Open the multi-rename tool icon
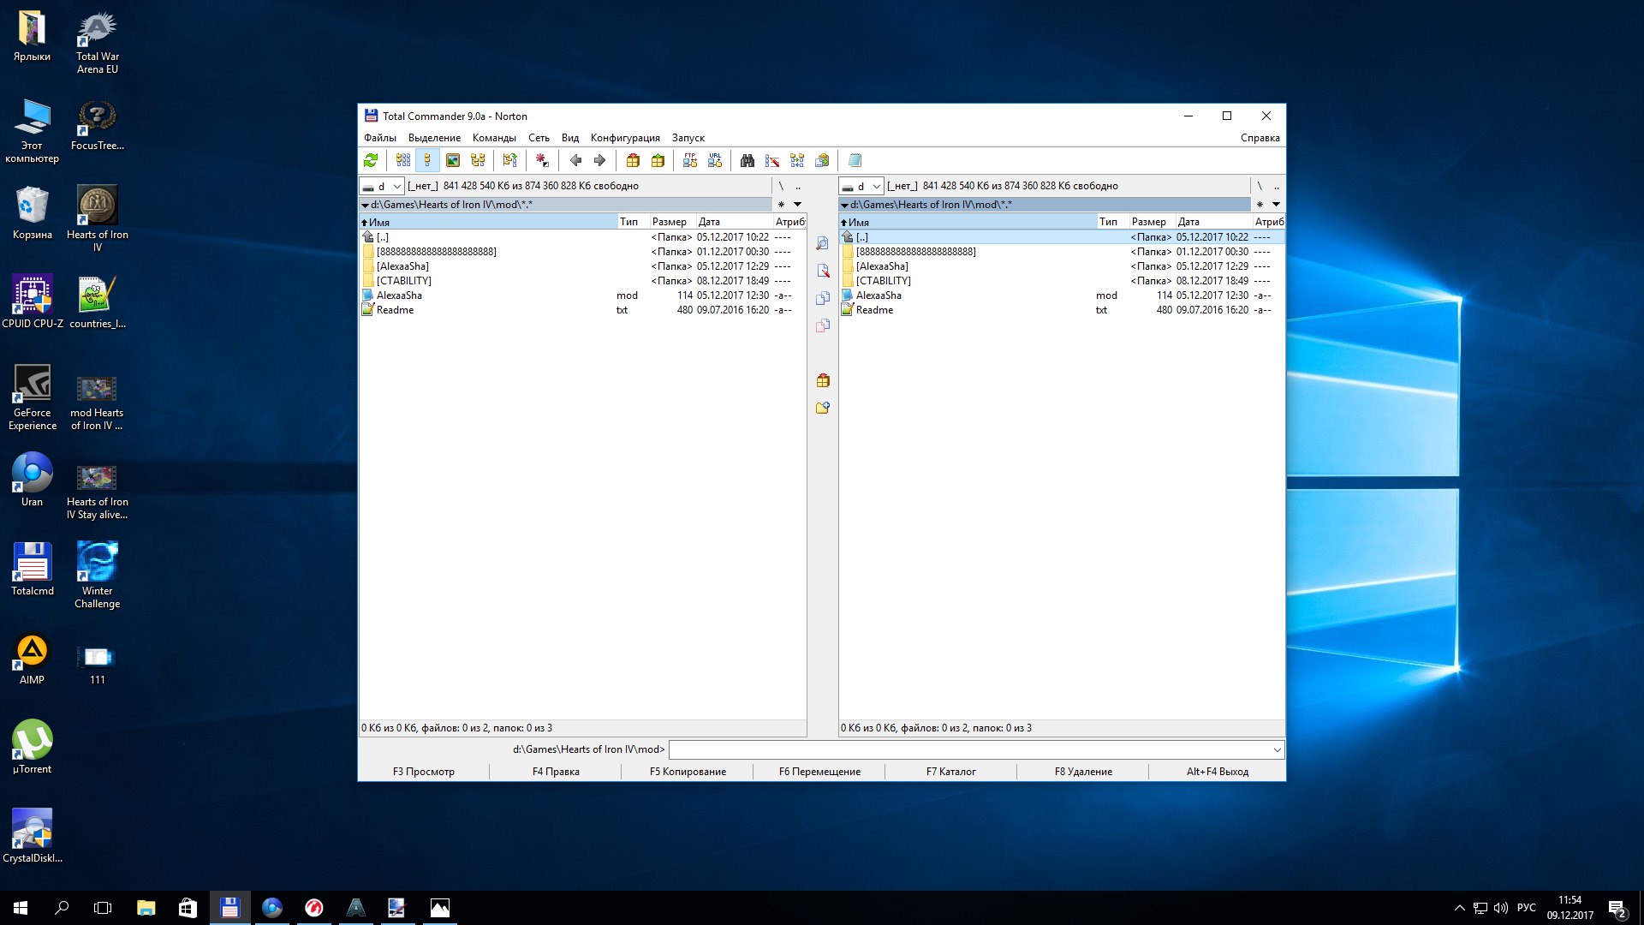 772,160
